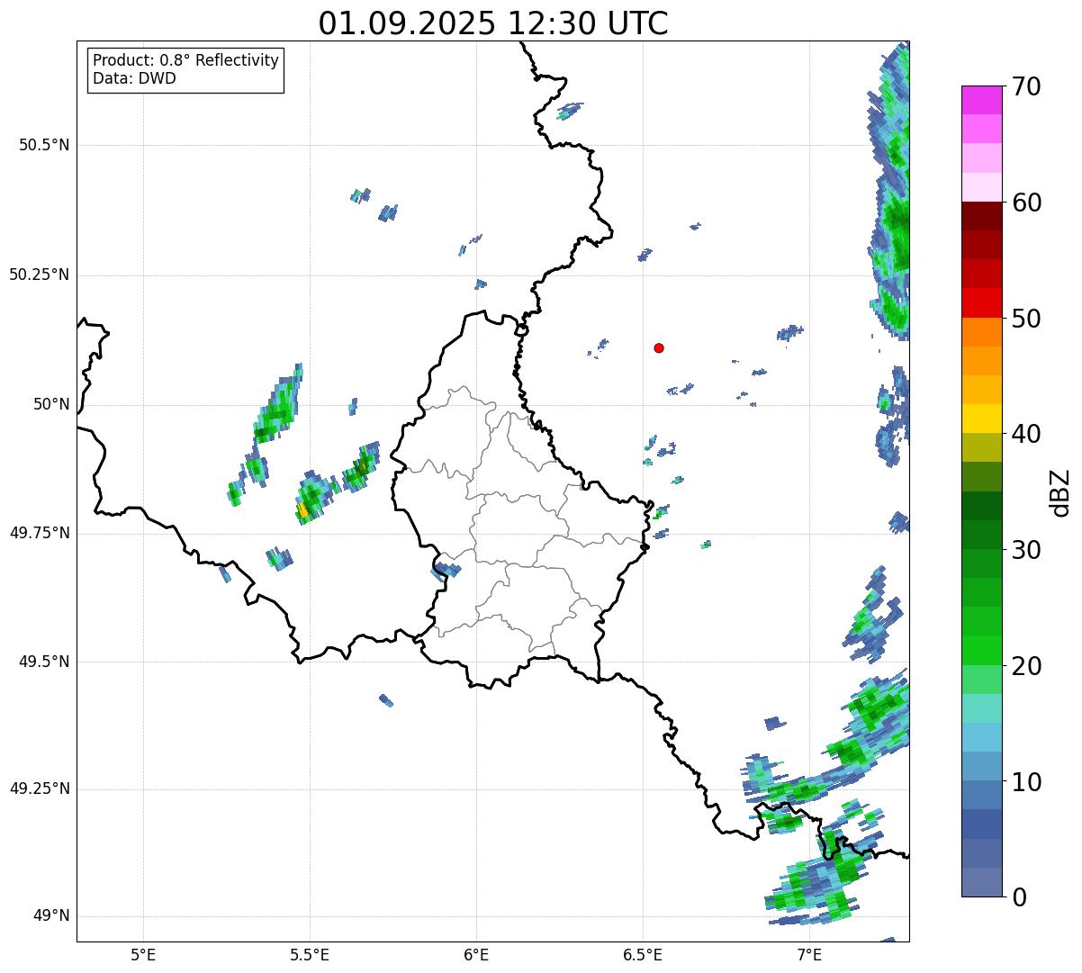
Task: Click the 6.5°E longitude label
Action: tap(643, 954)
